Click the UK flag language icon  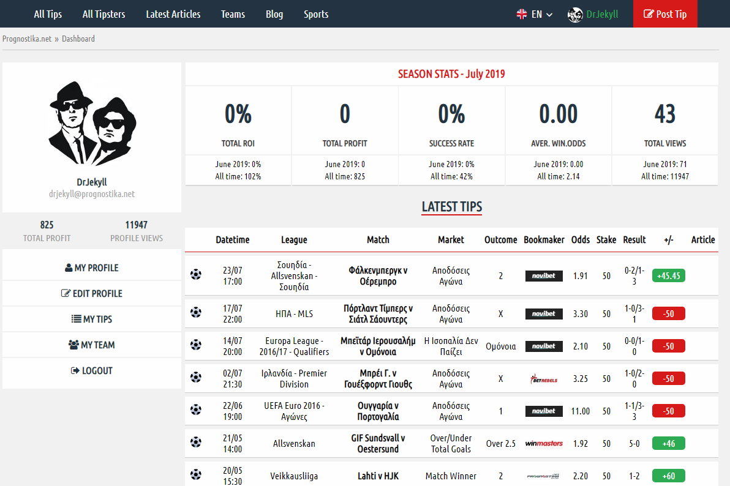point(522,14)
